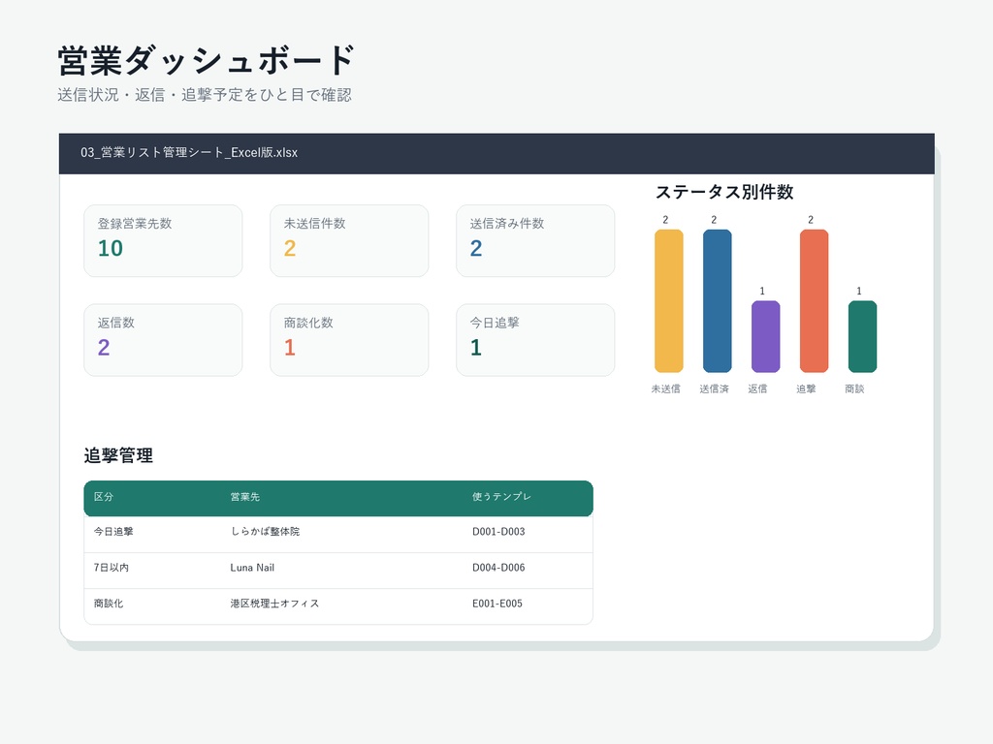Image resolution: width=993 pixels, height=744 pixels.
Task: Select the 港区税理士オフィス cell
Action: coord(274,604)
